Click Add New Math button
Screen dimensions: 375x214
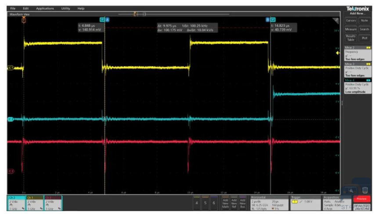click(x=225, y=203)
